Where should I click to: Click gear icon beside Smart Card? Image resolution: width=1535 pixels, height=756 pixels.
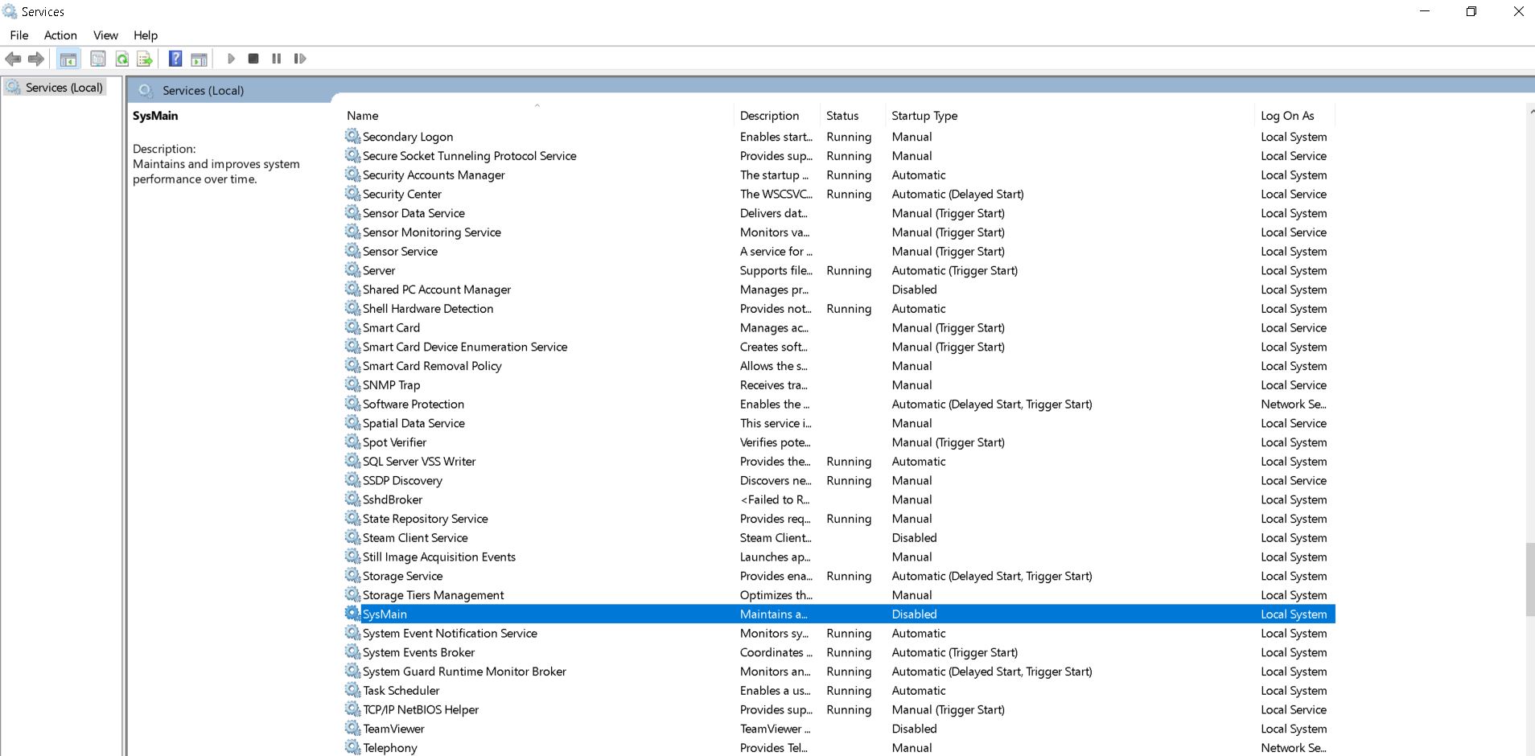tap(352, 327)
